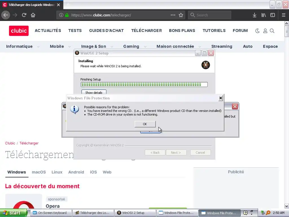Click the WinOSX 2 Setup title bar icon
Screen dimensions: 289x217
tap(77, 53)
